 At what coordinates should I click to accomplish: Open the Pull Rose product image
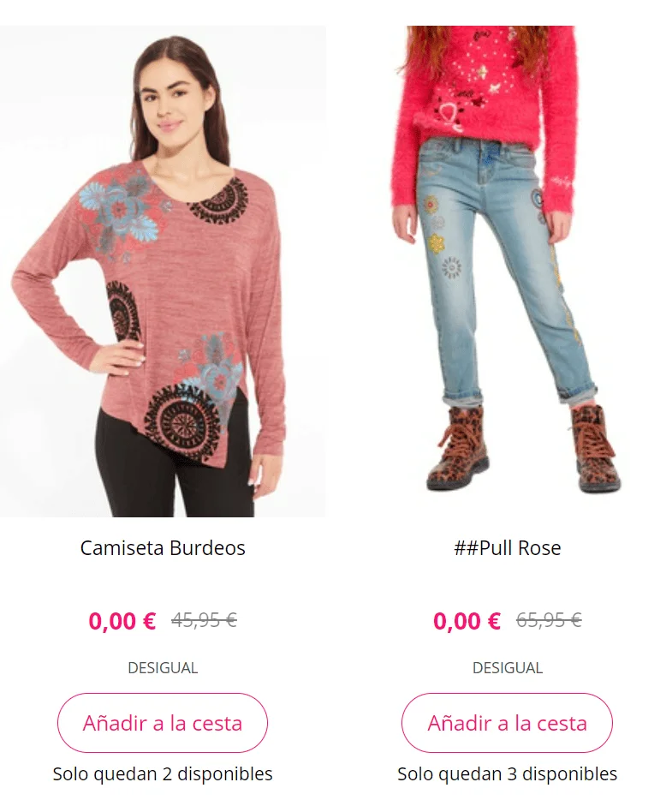pyautogui.click(x=507, y=272)
